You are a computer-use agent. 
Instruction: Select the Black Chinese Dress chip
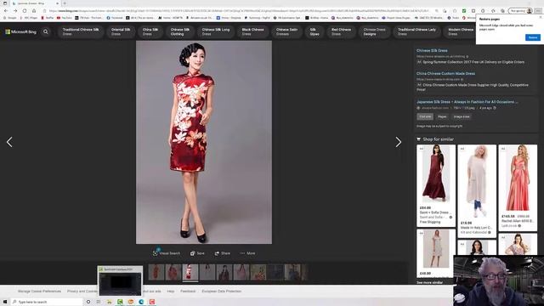[252, 31]
